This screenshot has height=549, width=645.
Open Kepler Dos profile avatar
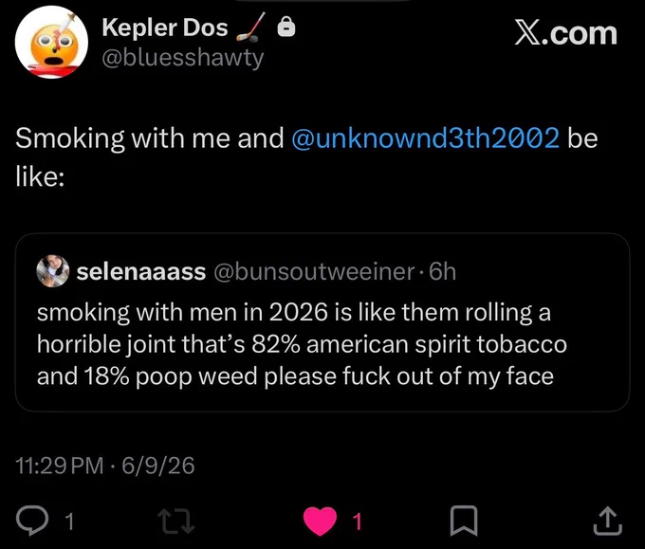52,42
